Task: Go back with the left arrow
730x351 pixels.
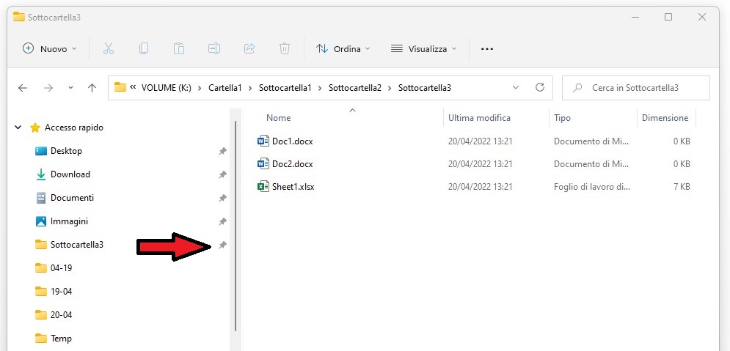Action: tap(23, 87)
